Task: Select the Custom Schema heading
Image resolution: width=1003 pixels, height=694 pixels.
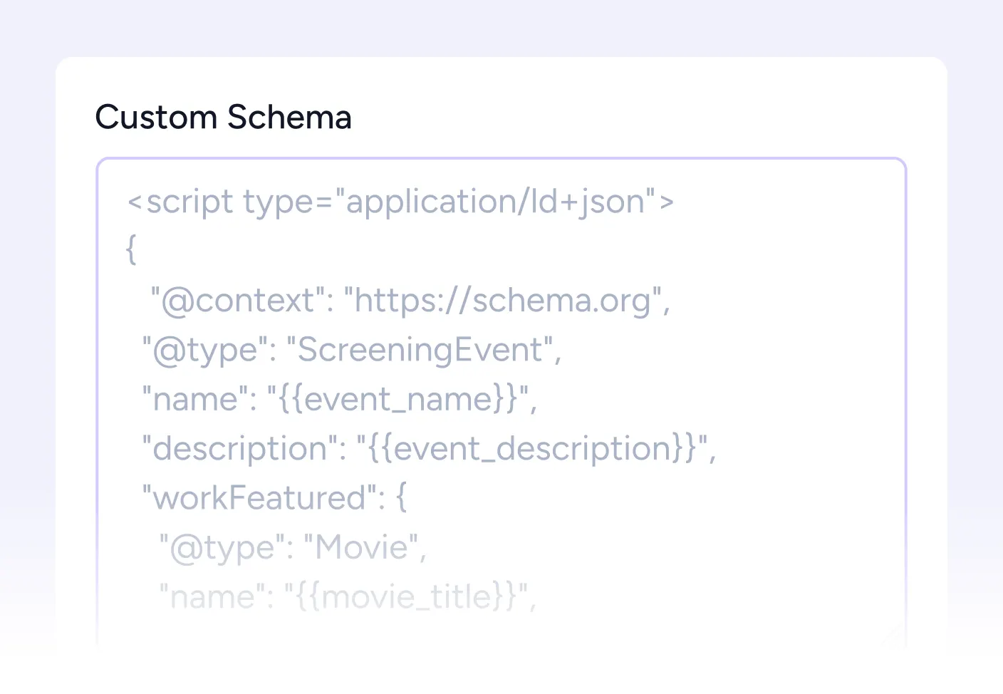Action: tap(224, 116)
